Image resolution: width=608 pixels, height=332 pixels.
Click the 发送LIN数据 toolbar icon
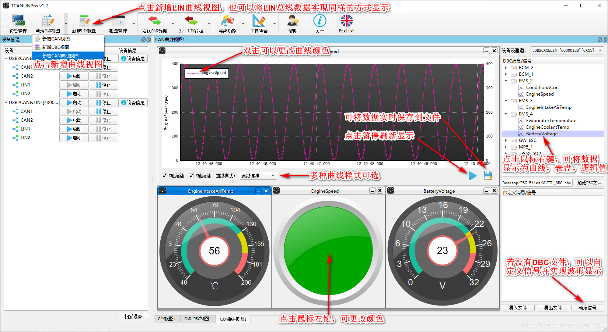coord(191,24)
